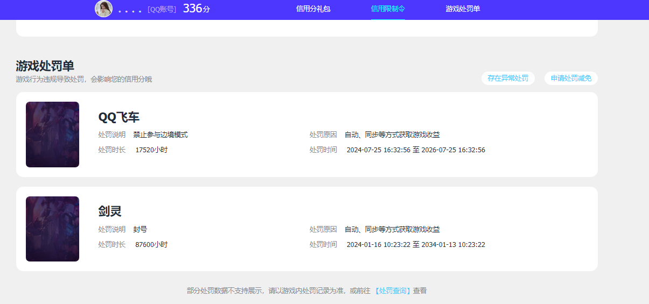Click the QQ飞车 game title
649x304 pixels.
pos(119,117)
